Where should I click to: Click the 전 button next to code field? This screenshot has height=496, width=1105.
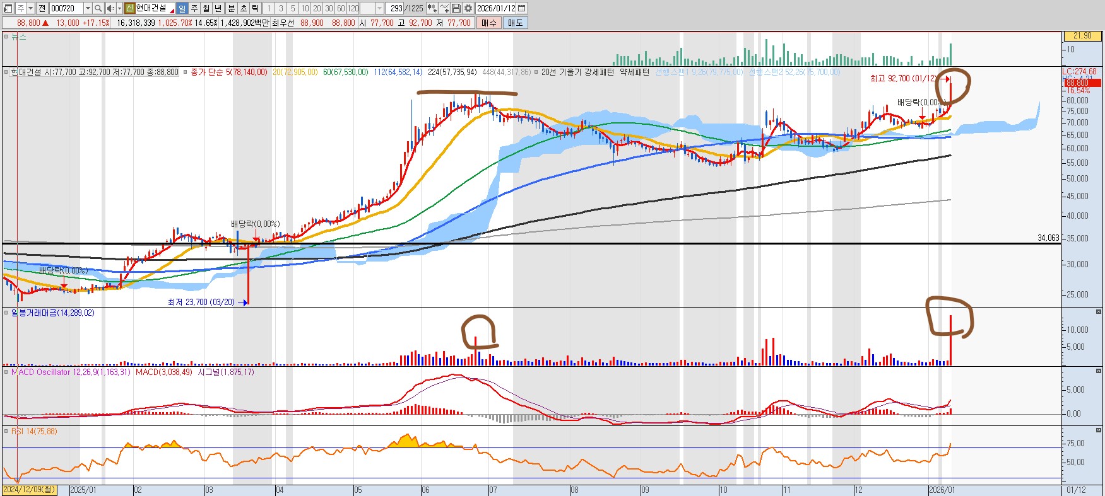tap(42, 8)
